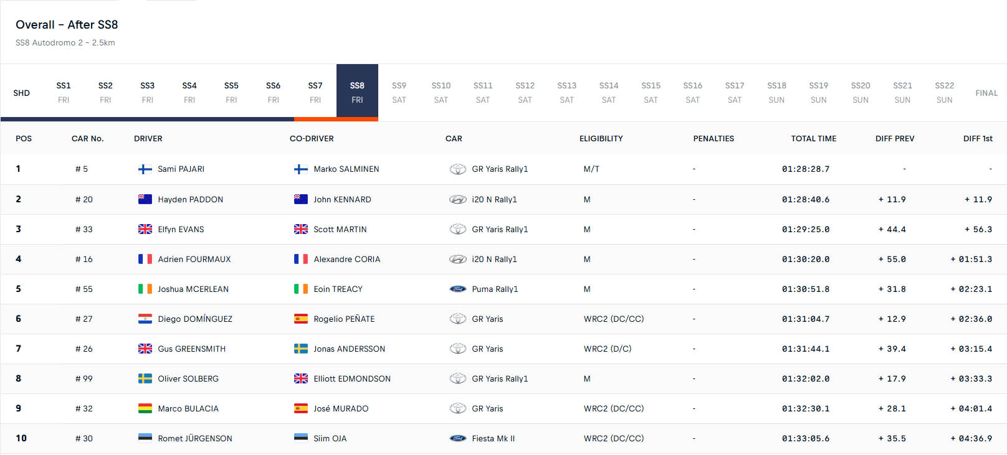Click the New Zealand flag beside John KENNARD
Image resolution: width=1007 pixels, height=455 pixels.
coord(301,199)
